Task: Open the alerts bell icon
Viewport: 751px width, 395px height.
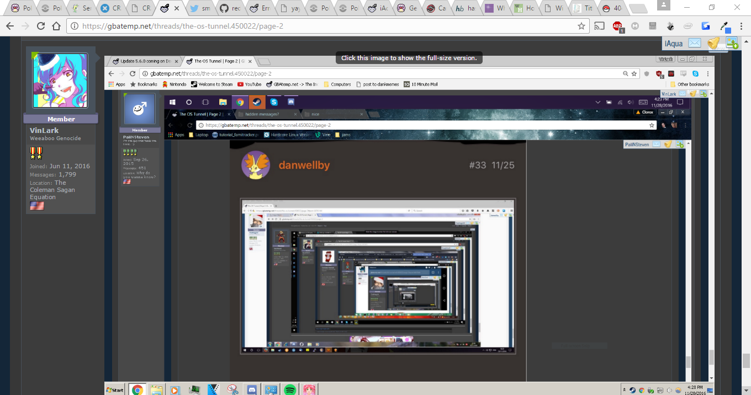Action: tap(713, 43)
